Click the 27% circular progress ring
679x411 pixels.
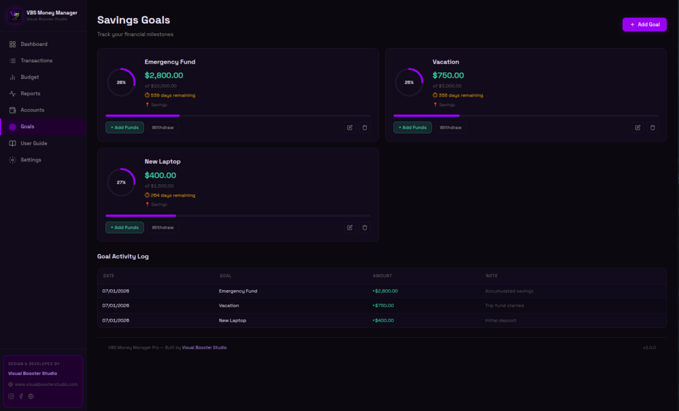121,183
